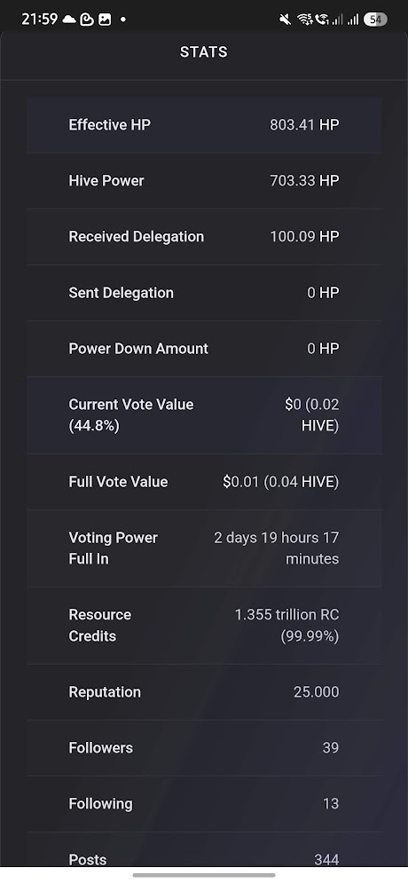Tap the STATS header title

coord(204,51)
